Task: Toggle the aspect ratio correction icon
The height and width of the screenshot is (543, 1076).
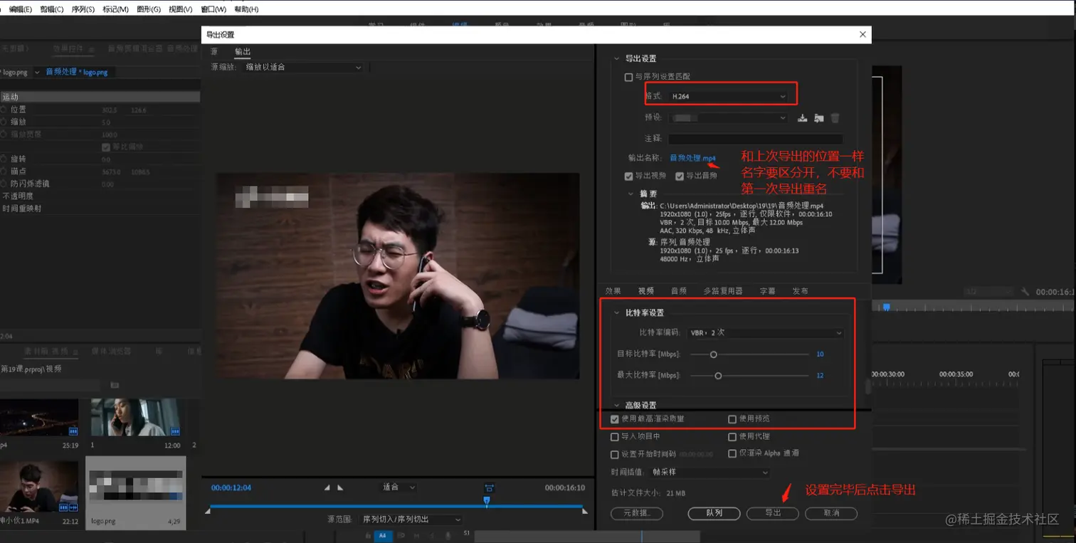Action: click(490, 487)
